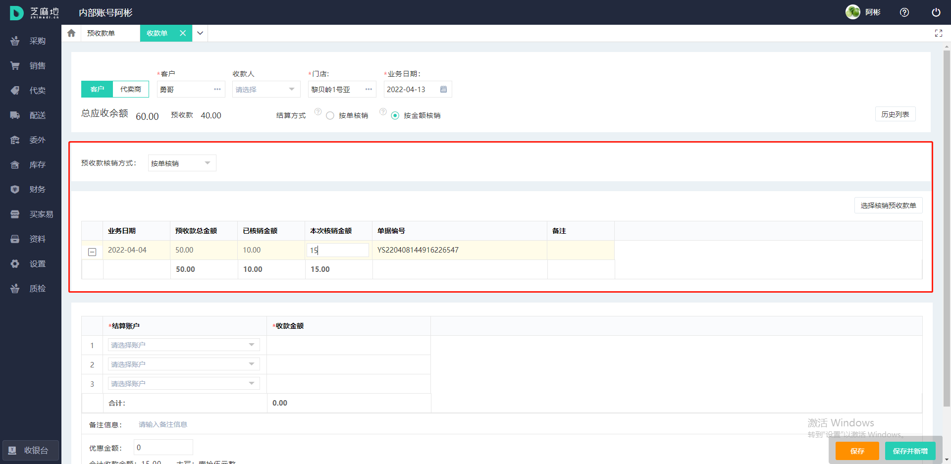Toggle fullscreen expand icon
Image resolution: width=951 pixels, height=464 pixels.
tap(938, 33)
